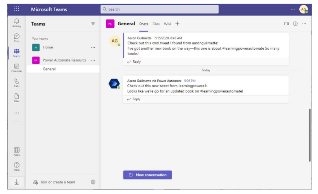The height and width of the screenshot is (194, 318).
Task: Click the PA channel avatar beside General
Action: (x=110, y=24)
